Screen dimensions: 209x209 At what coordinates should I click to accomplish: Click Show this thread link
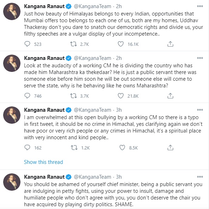tap(43, 162)
